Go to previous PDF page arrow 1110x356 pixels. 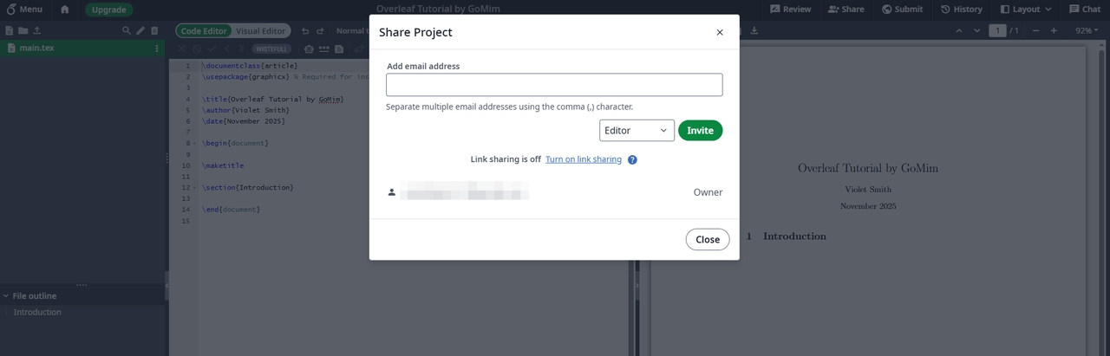(958, 31)
